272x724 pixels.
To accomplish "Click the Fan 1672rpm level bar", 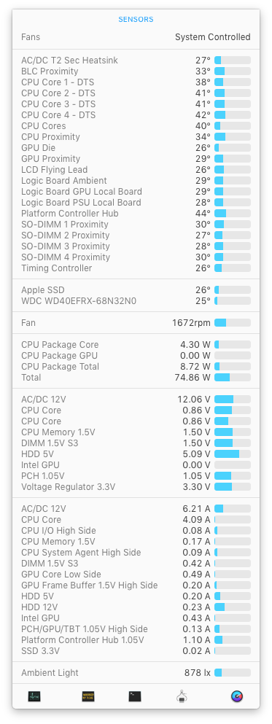I will pyautogui.click(x=233, y=323).
